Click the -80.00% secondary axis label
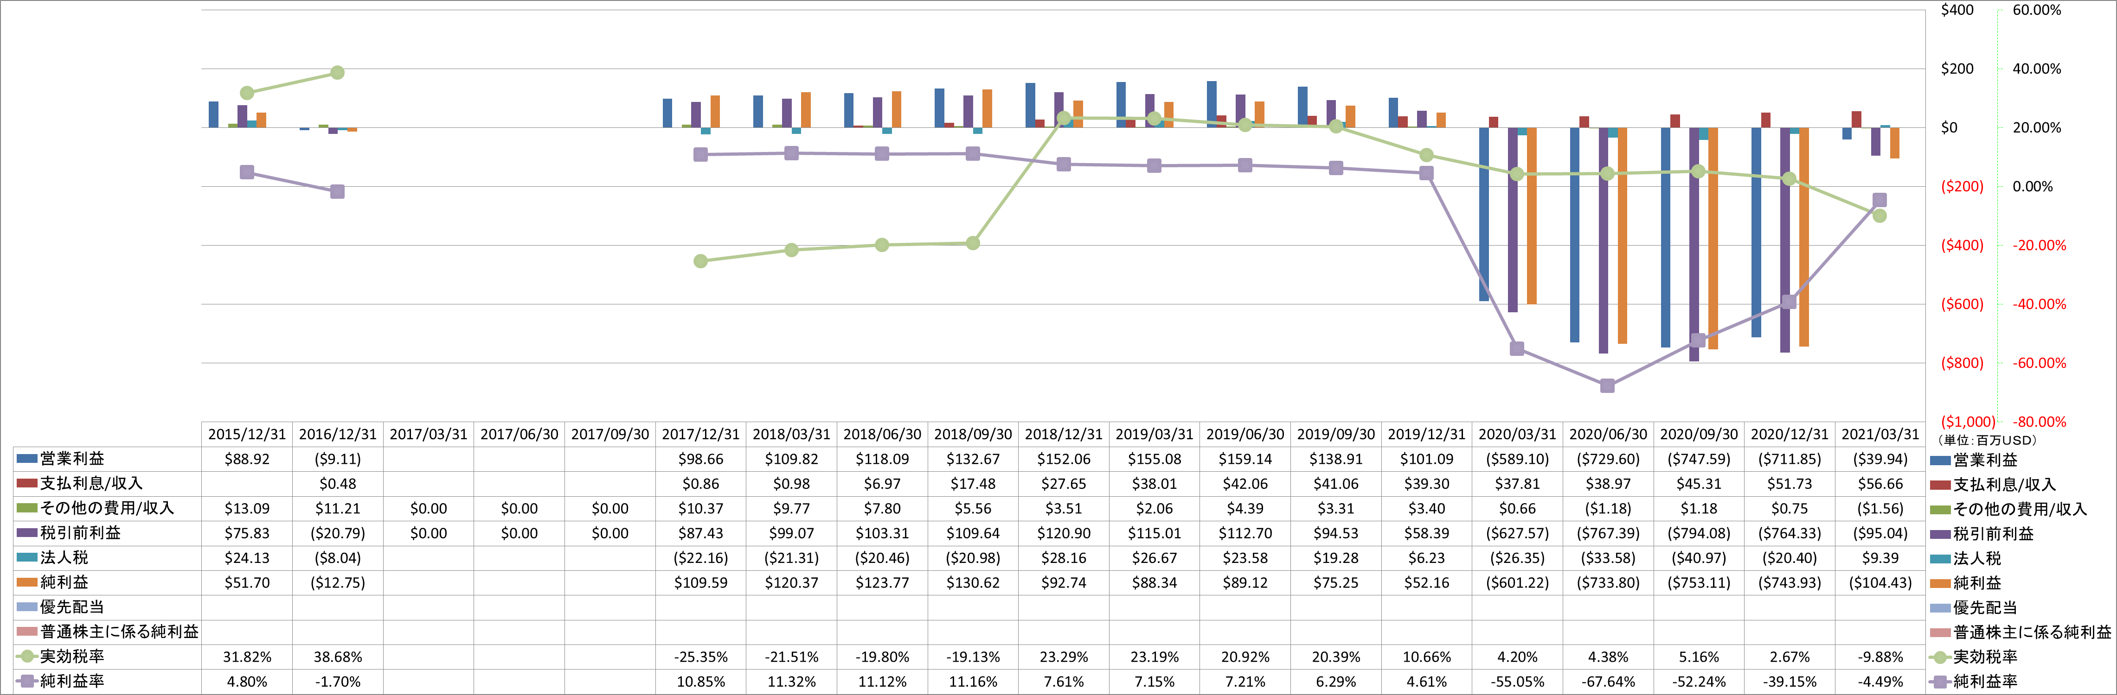The image size is (2117, 695). click(2039, 422)
